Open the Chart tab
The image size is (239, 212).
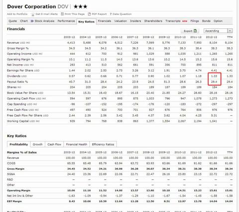[24, 21]
